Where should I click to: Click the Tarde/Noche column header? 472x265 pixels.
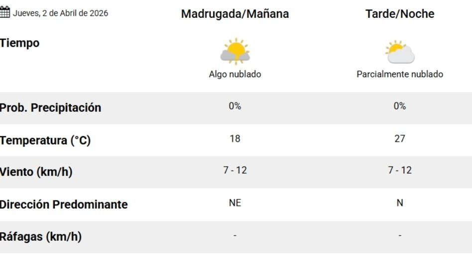pyautogui.click(x=400, y=14)
